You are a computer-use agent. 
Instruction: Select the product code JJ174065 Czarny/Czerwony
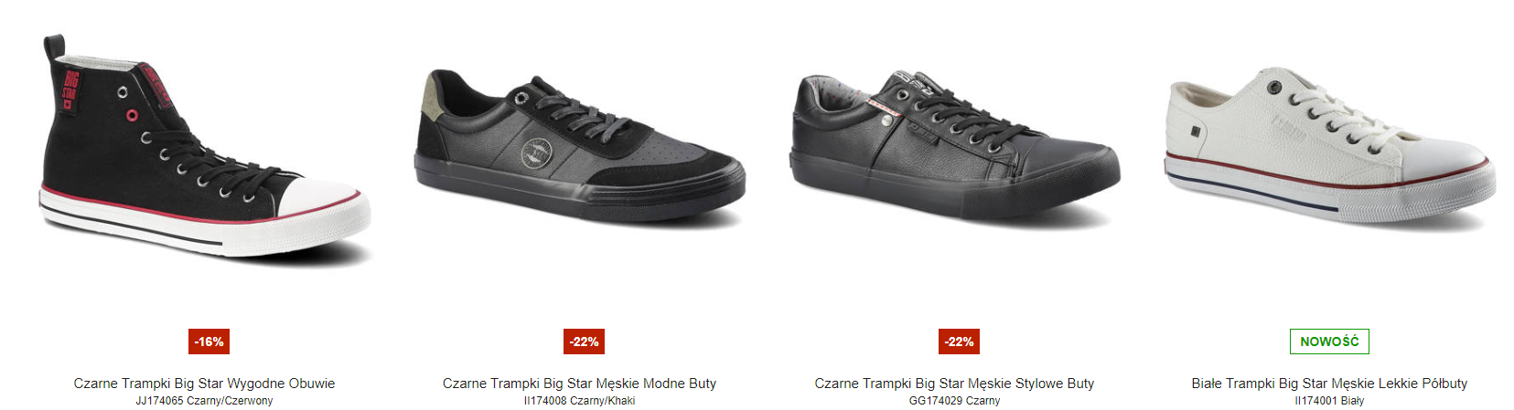[205, 401]
